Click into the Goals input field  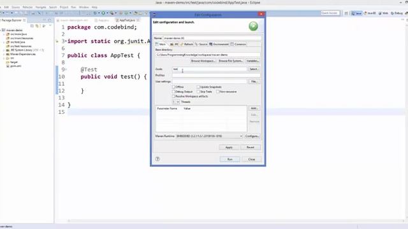click(209, 69)
